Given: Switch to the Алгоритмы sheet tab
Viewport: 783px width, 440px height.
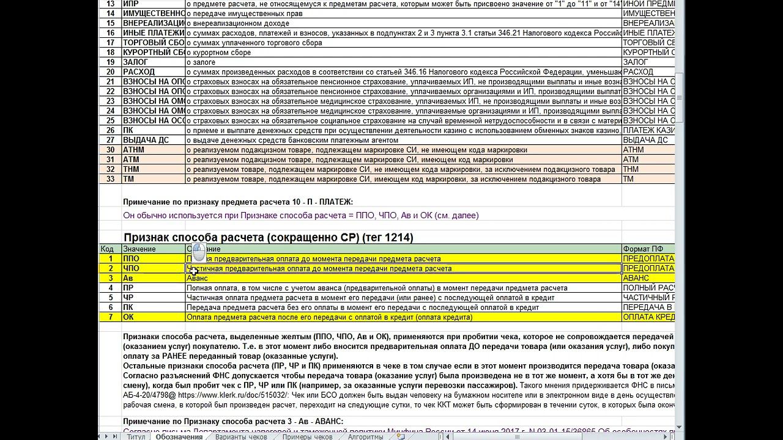Looking at the screenshot, I should [365, 436].
